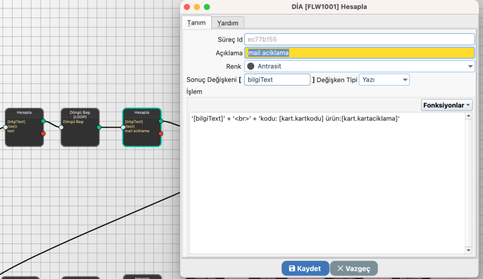Click red error port of selected Hesapla node
Image resolution: width=483 pixels, height=279 pixels.
coord(161,133)
